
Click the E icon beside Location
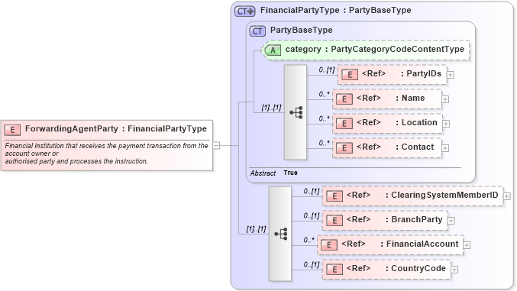[x=344, y=124]
